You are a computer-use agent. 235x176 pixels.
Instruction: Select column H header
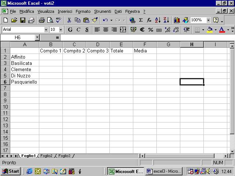coord(192,44)
